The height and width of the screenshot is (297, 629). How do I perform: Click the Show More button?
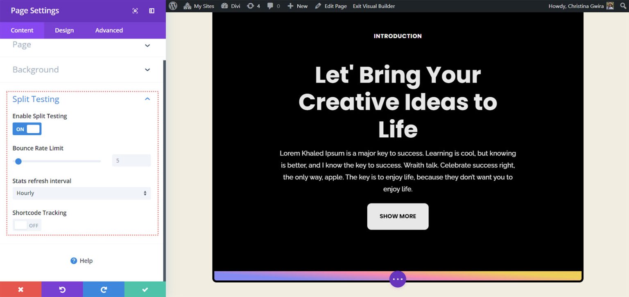pos(398,216)
